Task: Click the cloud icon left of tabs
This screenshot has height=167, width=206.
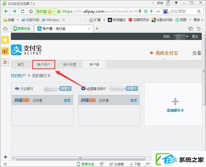Action: 5,28
